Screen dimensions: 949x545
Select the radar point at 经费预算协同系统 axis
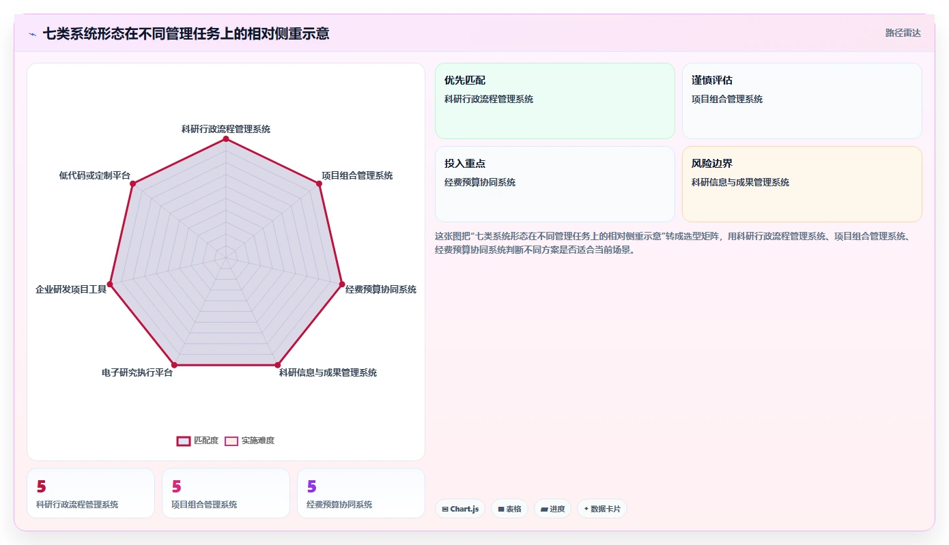[341, 283]
